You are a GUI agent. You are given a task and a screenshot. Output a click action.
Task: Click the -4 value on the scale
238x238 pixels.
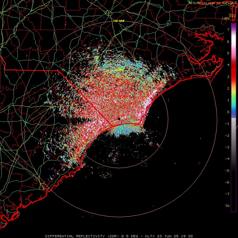coord(227,159)
